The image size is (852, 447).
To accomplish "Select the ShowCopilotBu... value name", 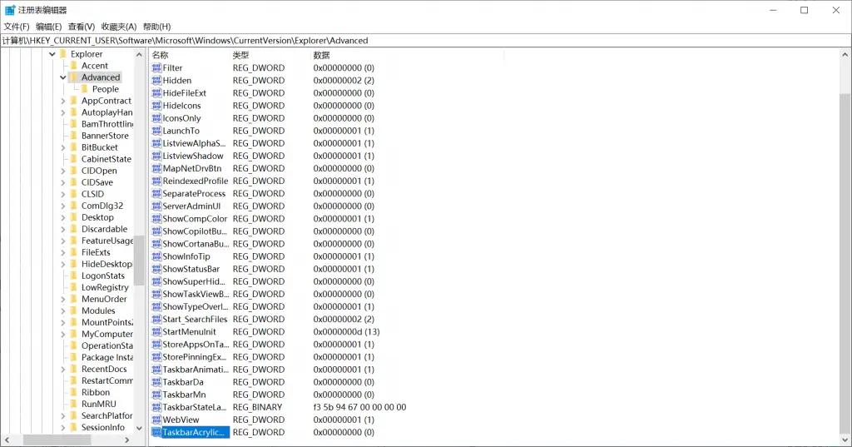I will point(195,231).
